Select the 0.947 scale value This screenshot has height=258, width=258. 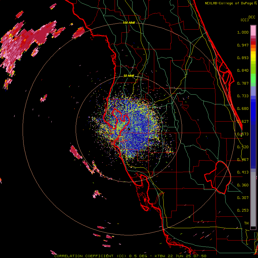tap(243, 45)
